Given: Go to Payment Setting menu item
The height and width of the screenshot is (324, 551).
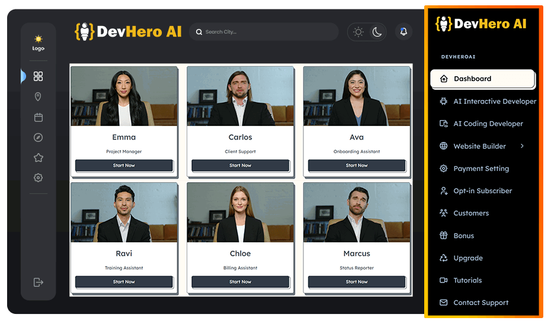Looking at the screenshot, I should [480, 169].
